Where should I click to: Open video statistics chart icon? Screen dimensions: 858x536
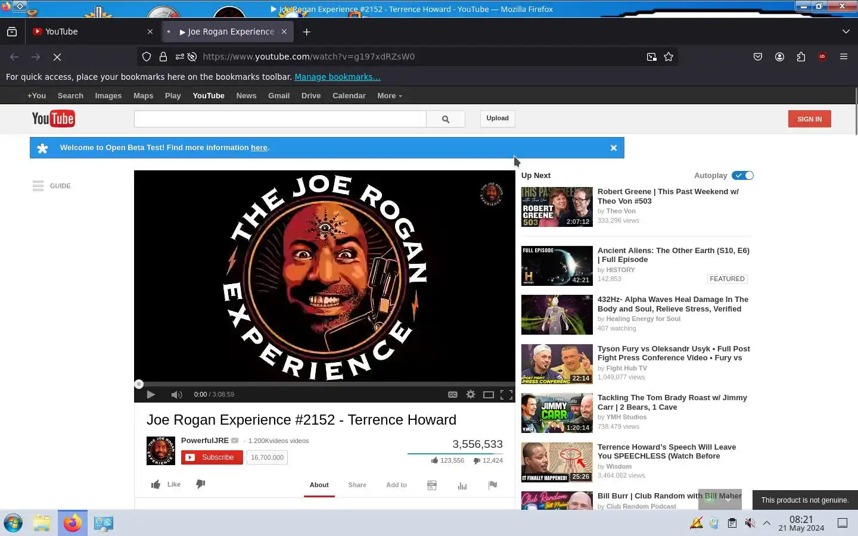click(x=462, y=485)
